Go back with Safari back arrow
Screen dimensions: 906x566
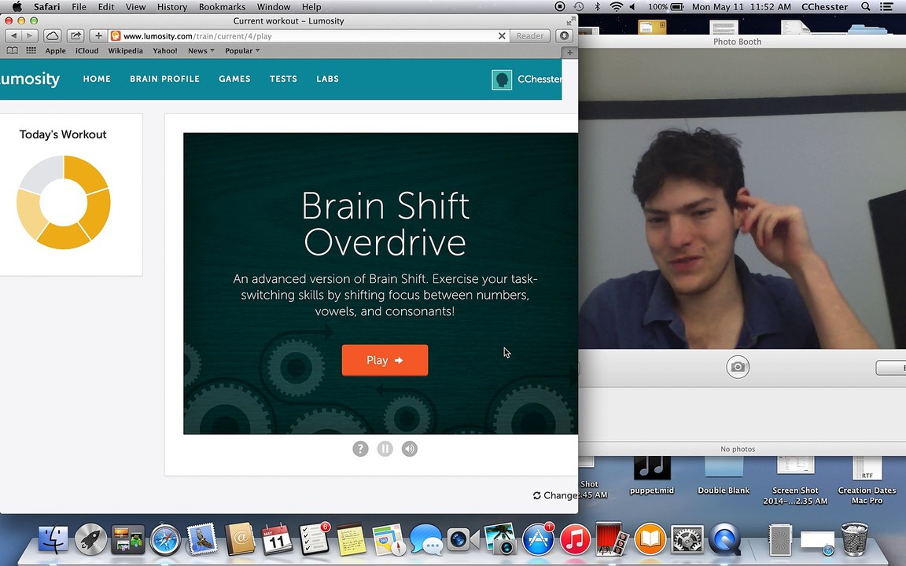tap(13, 36)
